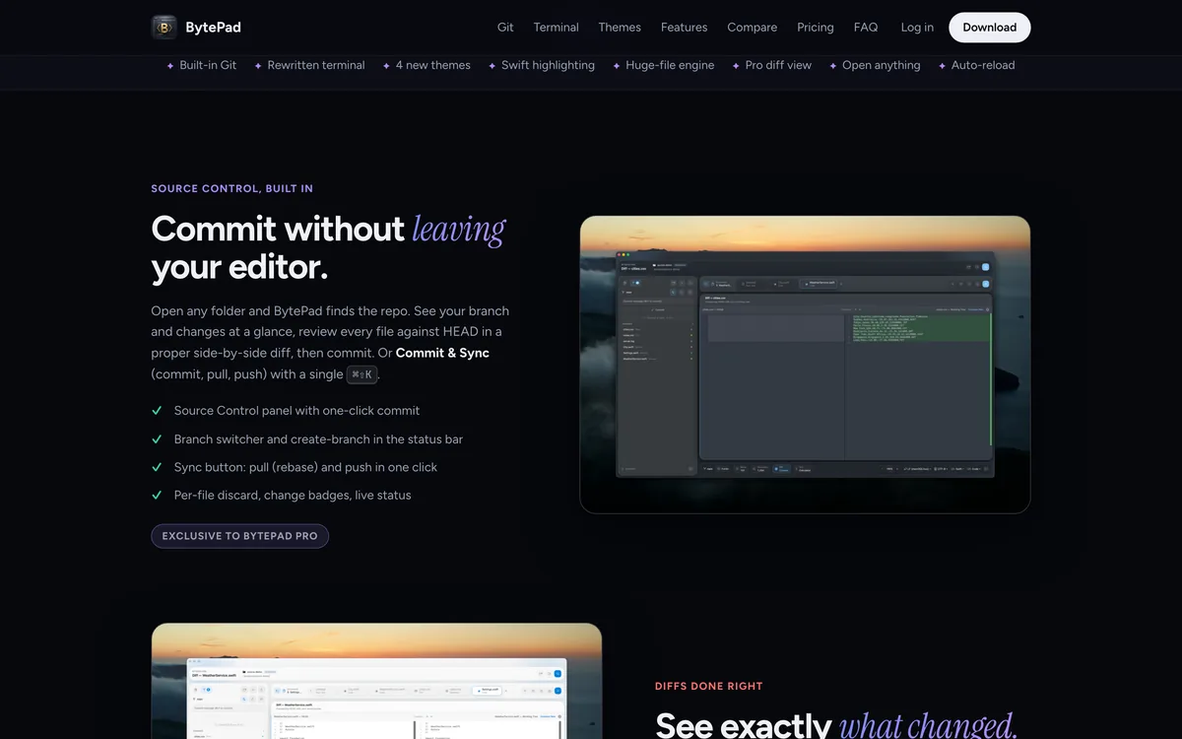
Task: Click the Pro diff view ticker item
Action: click(x=778, y=65)
